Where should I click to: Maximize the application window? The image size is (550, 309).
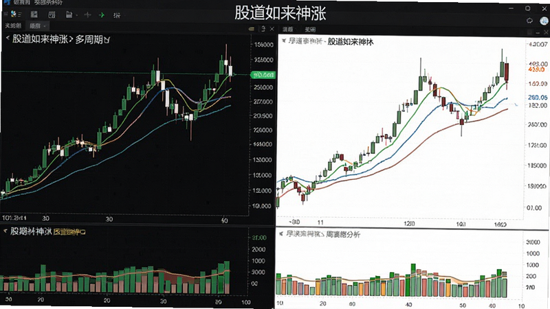coord(527,8)
